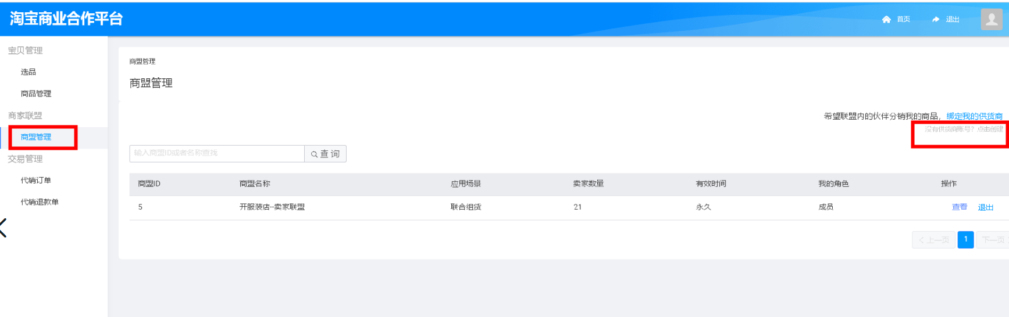Viewport: 1009px width, 317px height.
Task: Click the 商家联盟 sidebar section heading
Action: [x=26, y=116]
